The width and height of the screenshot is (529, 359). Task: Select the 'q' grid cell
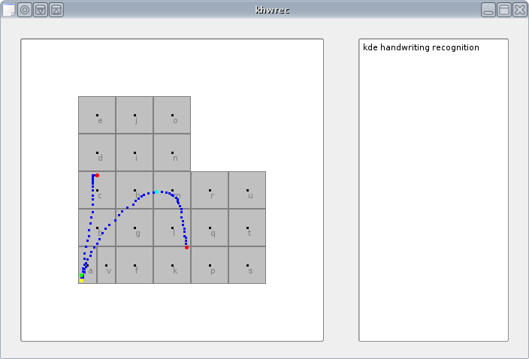pyautogui.click(x=210, y=228)
